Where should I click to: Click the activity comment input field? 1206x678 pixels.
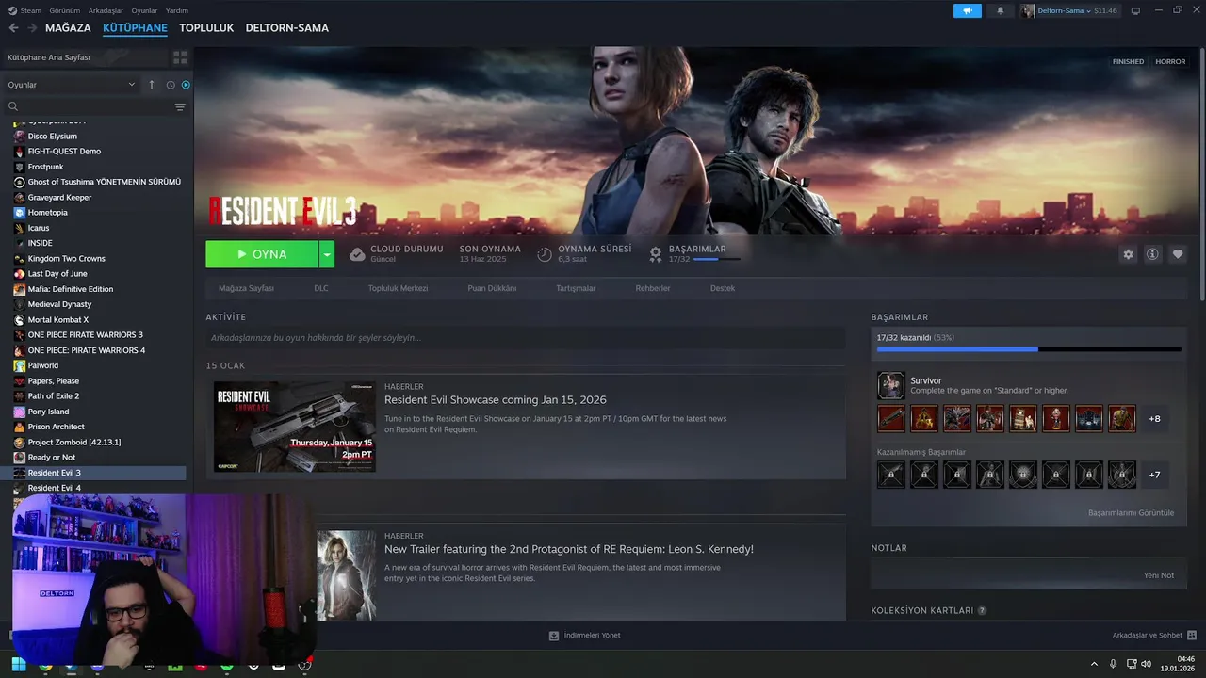point(526,338)
